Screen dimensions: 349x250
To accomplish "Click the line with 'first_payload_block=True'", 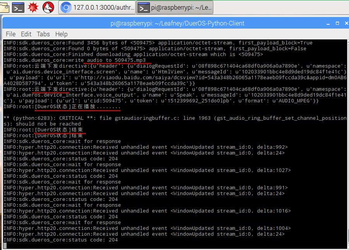I will 158,43.
